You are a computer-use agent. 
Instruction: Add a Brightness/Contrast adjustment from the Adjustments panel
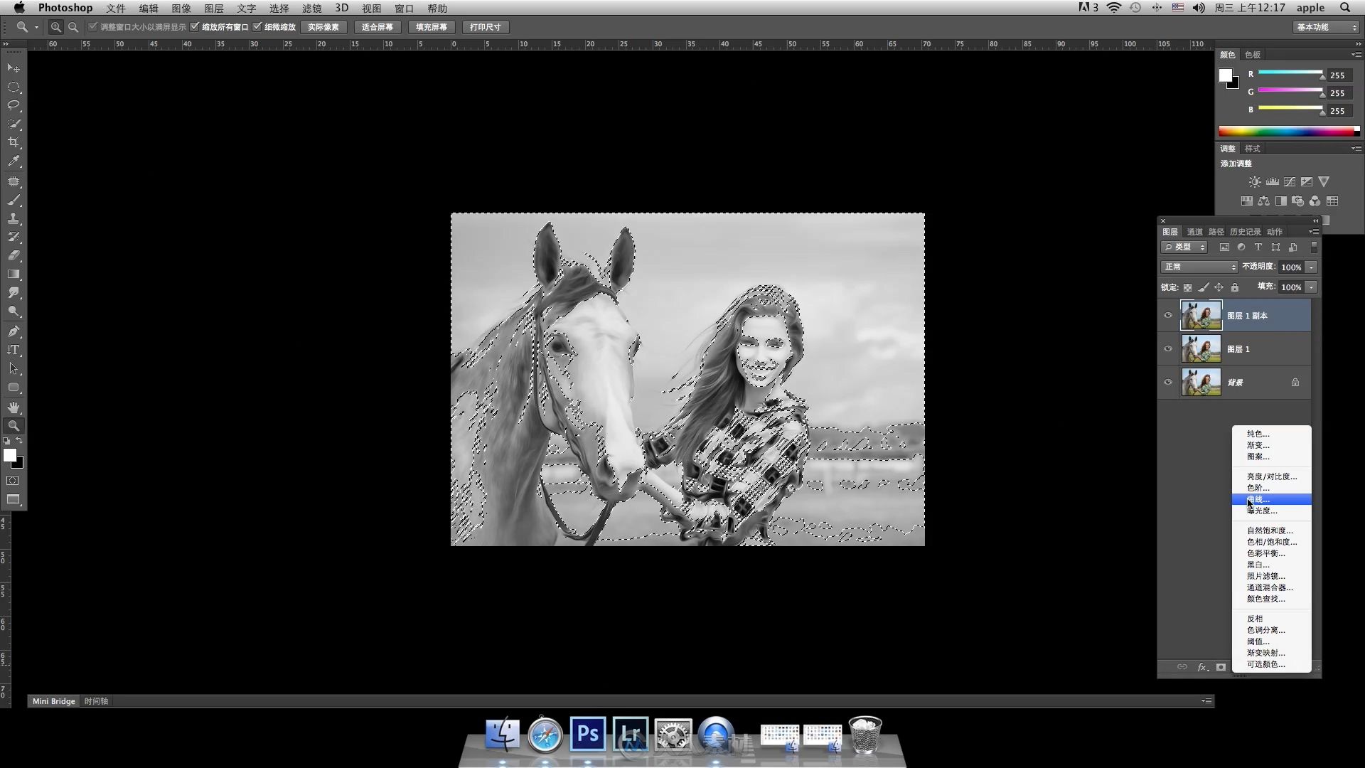tap(1255, 182)
